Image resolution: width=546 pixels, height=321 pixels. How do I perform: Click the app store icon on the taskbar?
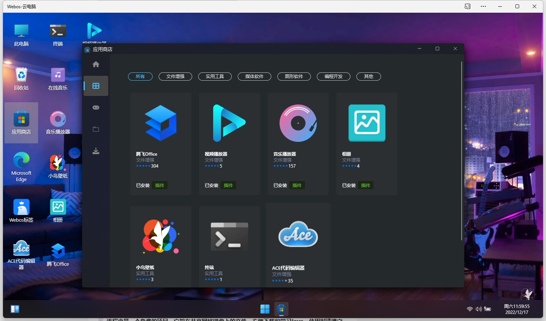point(281,309)
